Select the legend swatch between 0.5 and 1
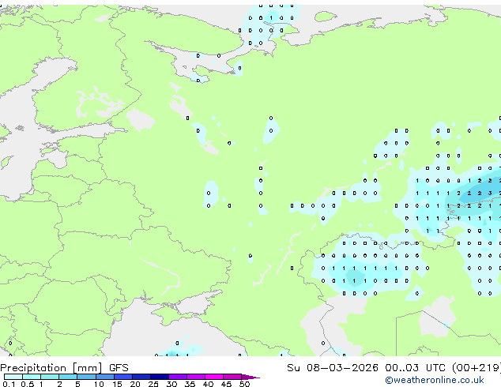This screenshot has height=387, width=501. click(x=32, y=377)
